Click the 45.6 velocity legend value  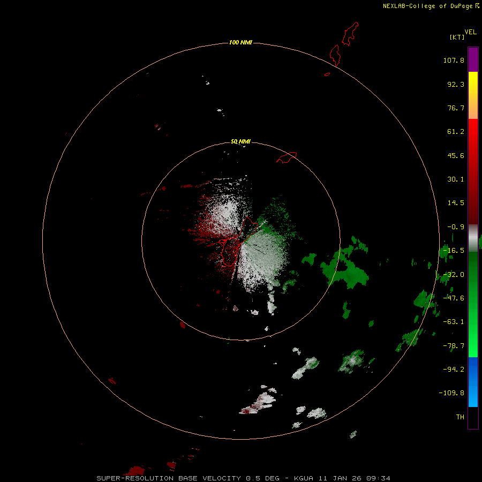(x=456, y=155)
